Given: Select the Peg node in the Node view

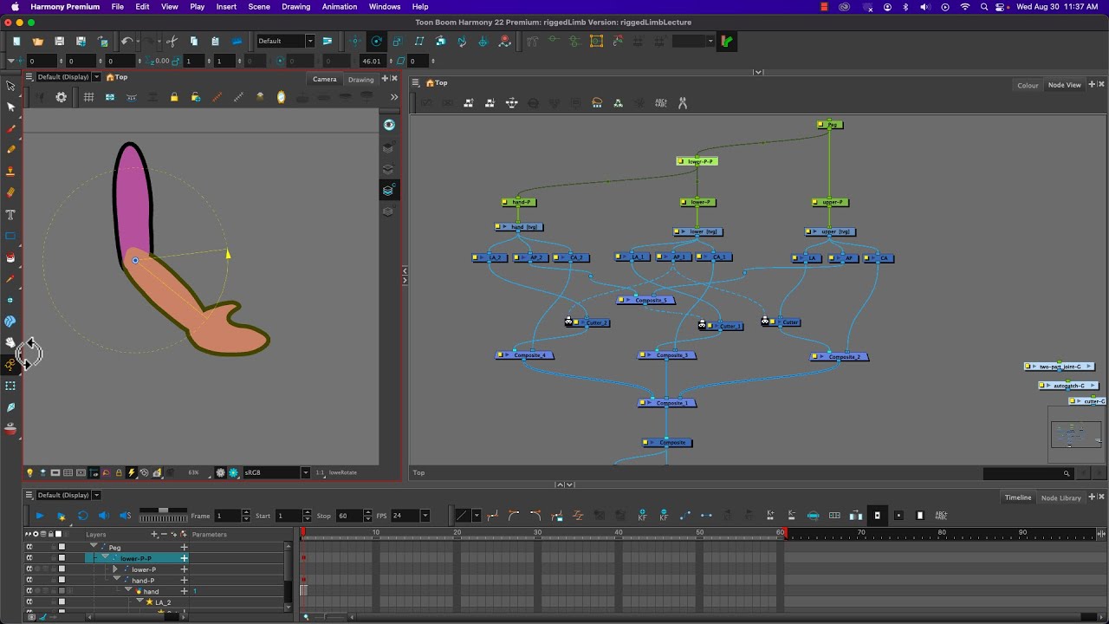Looking at the screenshot, I should tap(830, 125).
